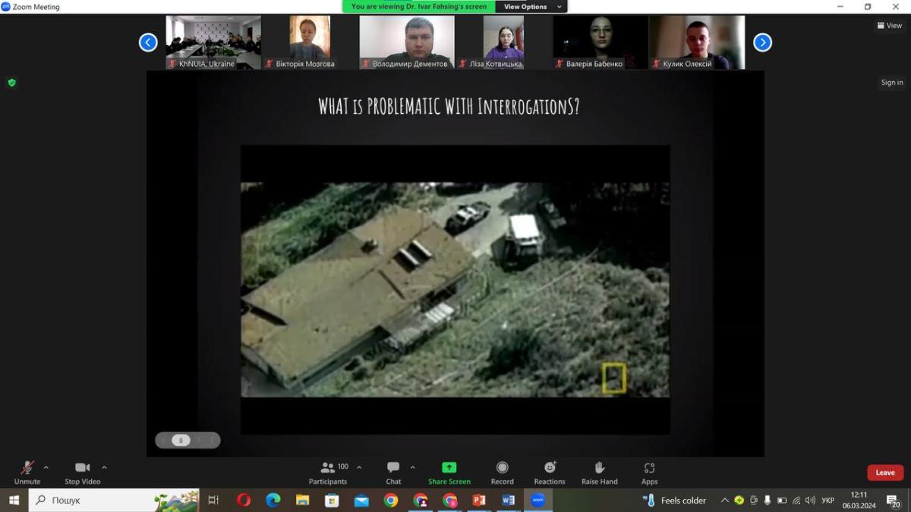Show next participants with right arrow
The image size is (911, 512).
coord(762,42)
